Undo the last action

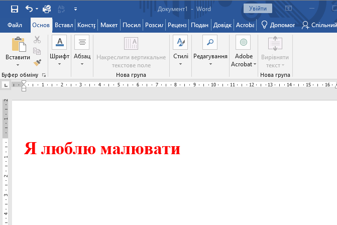click(29, 9)
